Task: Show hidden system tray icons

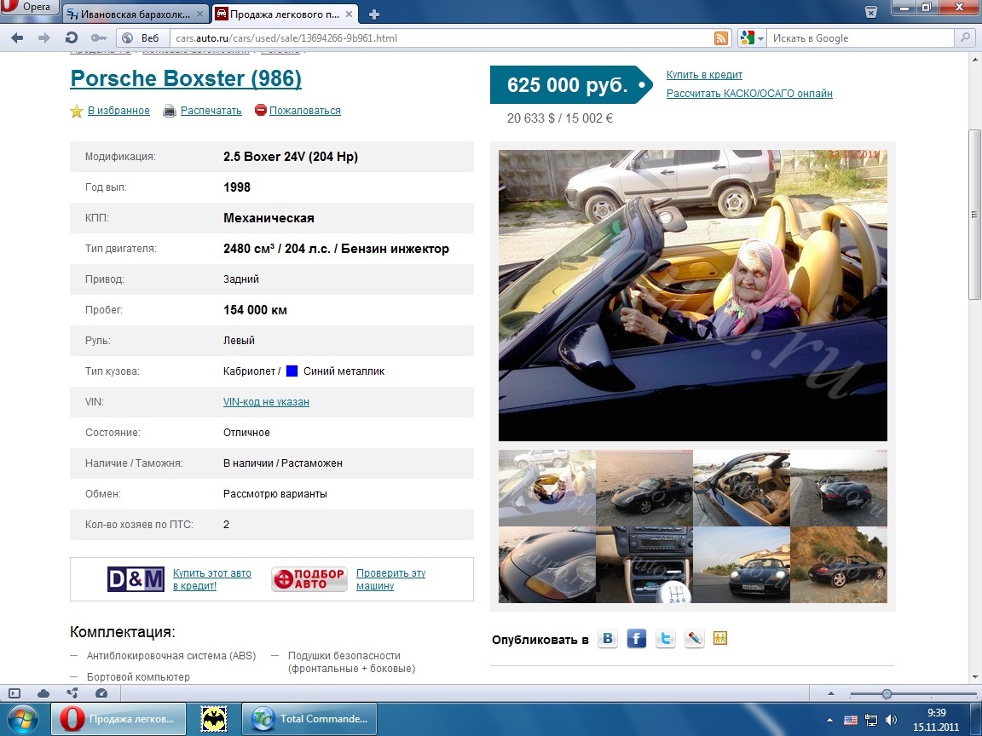Action: (x=830, y=720)
